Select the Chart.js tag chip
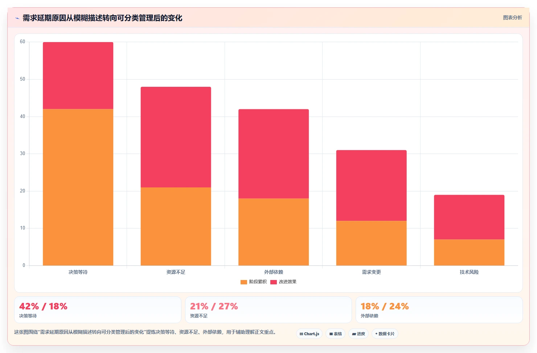The image size is (537, 353). tap(310, 334)
